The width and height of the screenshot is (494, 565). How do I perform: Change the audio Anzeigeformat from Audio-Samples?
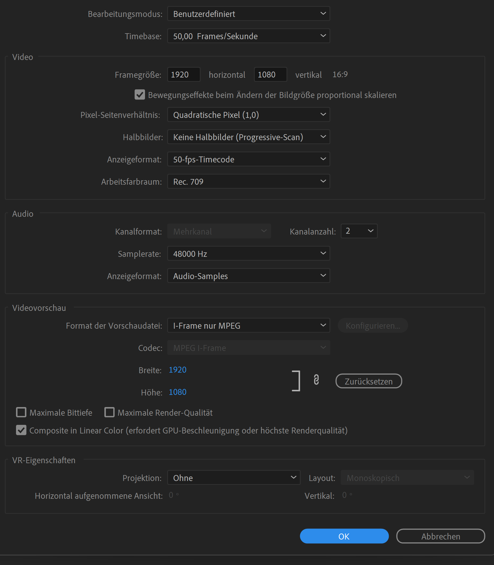248,276
